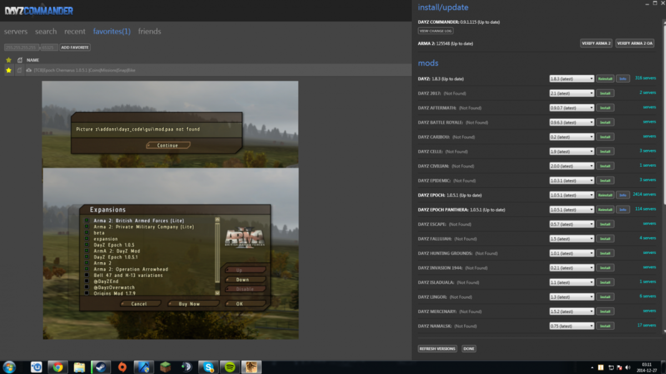
Task: Focus the server IP address field
Action: coord(23,47)
